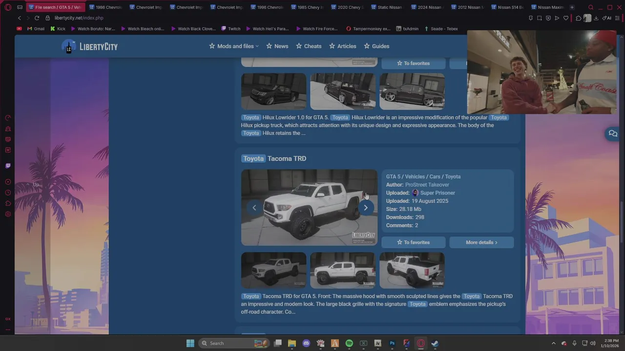Image resolution: width=625 pixels, height=351 pixels.
Task: Open second Tacoma TRD side-view thumbnail
Action: pyautogui.click(x=343, y=270)
